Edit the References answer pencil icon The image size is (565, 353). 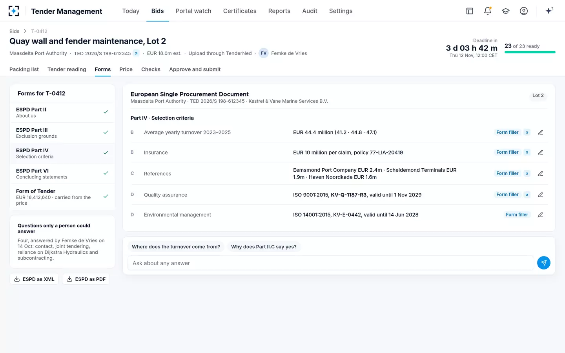click(540, 173)
